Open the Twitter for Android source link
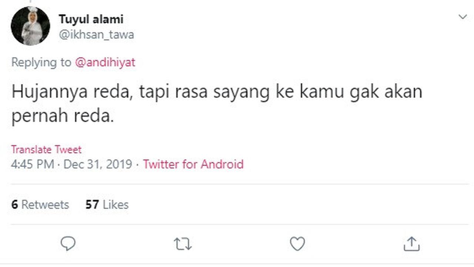 click(x=193, y=164)
